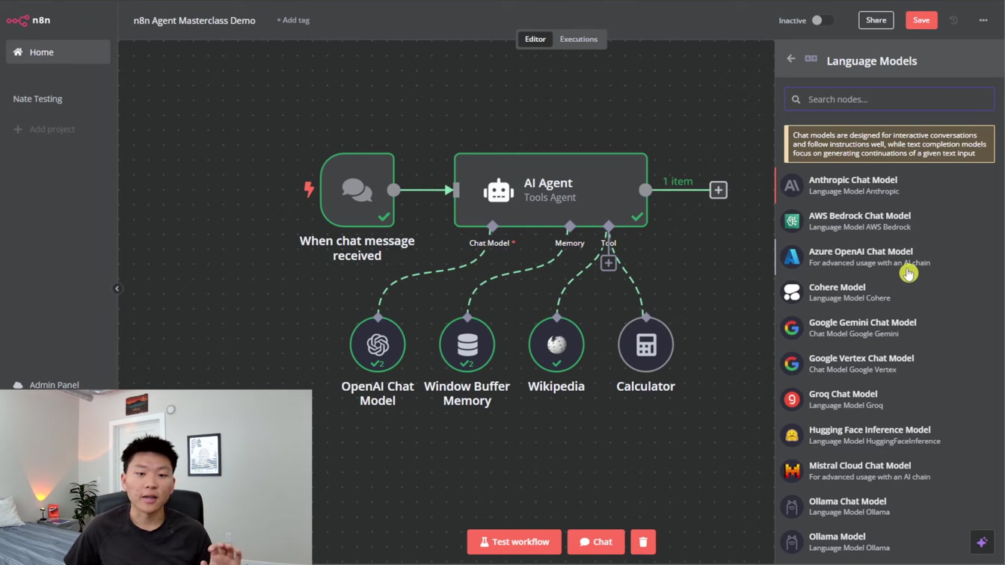The width and height of the screenshot is (1005, 565).
Task: Select the Ollama Model icon in the last row
Action: (792, 542)
